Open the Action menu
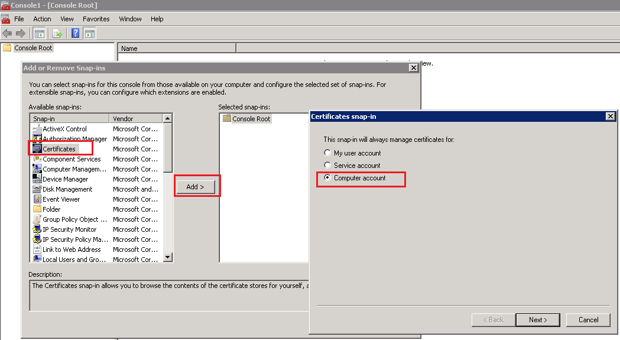Viewport: 620px width, 340px height. click(x=42, y=19)
